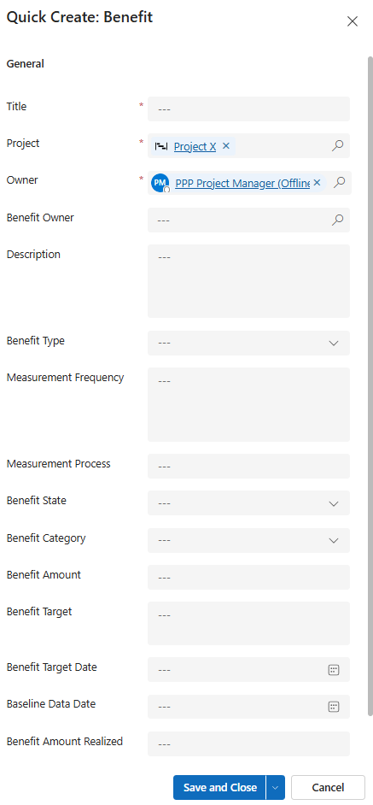Click the Cancel button
Image resolution: width=373 pixels, height=805 pixels.
click(328, 788)
